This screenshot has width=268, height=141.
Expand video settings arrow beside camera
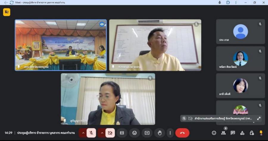point(102,133)
